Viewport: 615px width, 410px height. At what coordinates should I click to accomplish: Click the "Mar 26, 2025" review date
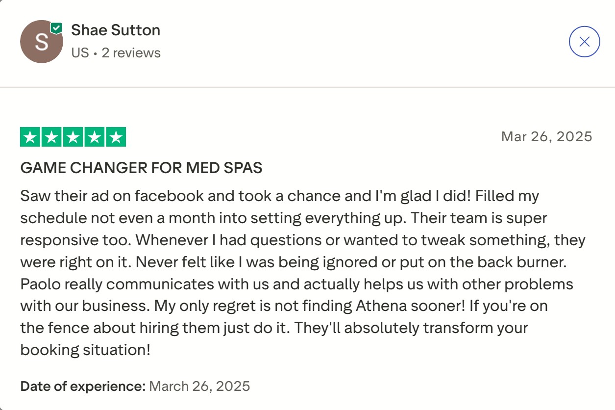click(546, 136)
